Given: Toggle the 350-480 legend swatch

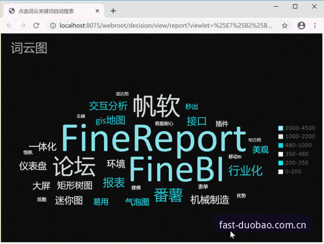Looking at the screenshot, I should coord(281,154).
